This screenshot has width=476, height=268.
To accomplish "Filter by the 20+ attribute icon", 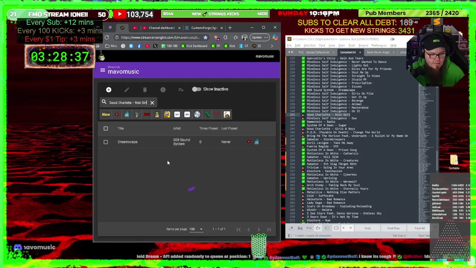I will pos(187,115).
